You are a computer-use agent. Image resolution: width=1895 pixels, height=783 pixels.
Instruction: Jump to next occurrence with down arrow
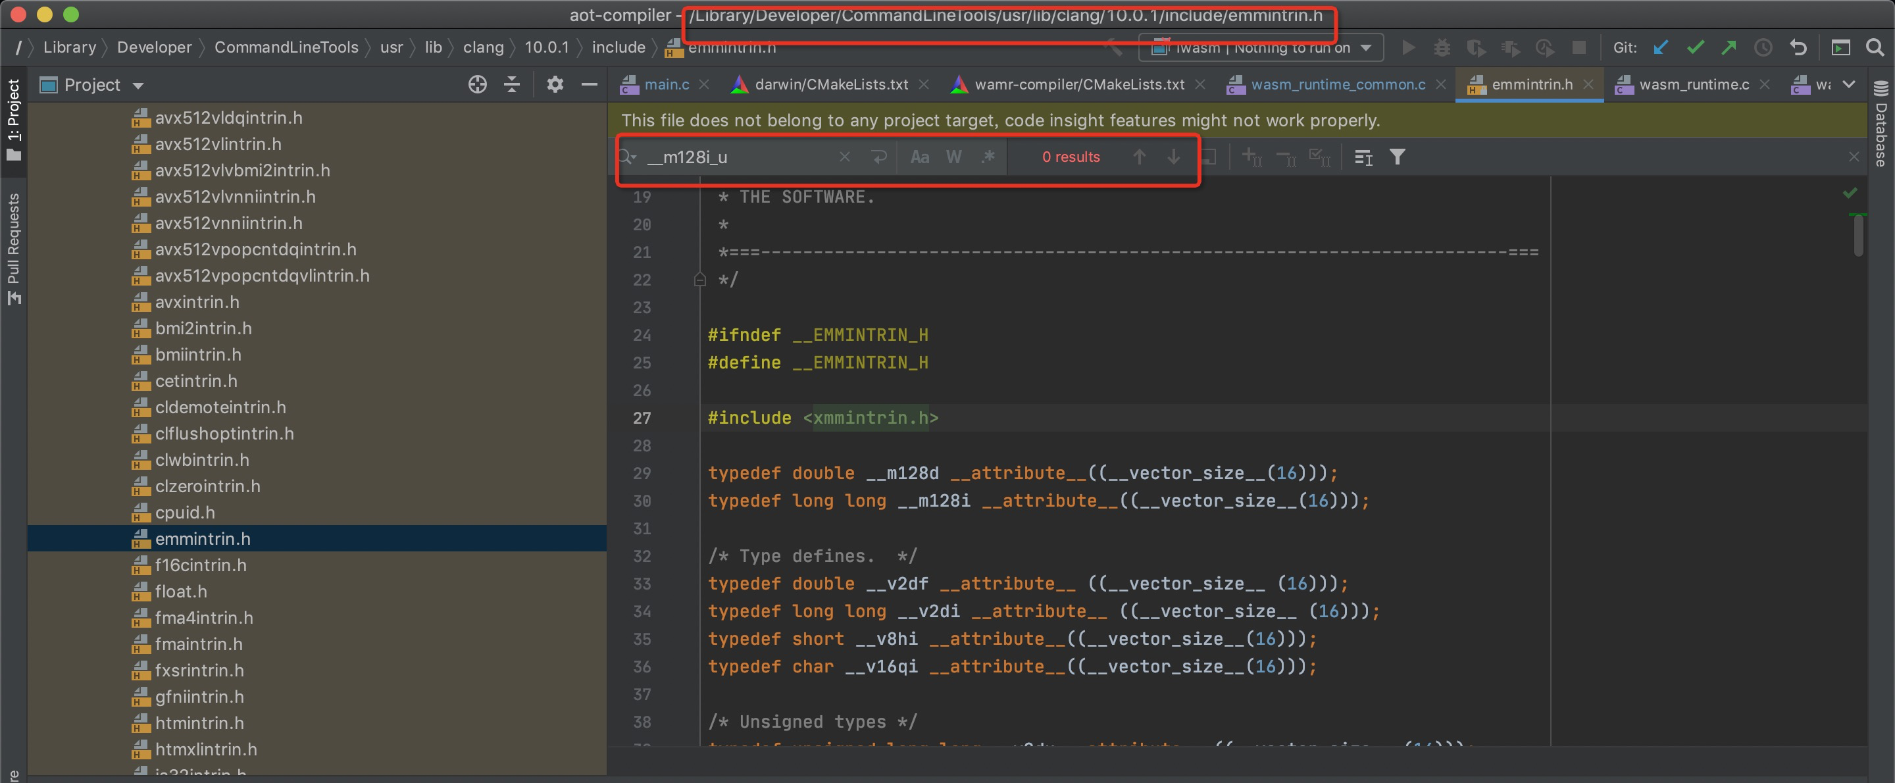point(1173,157)
